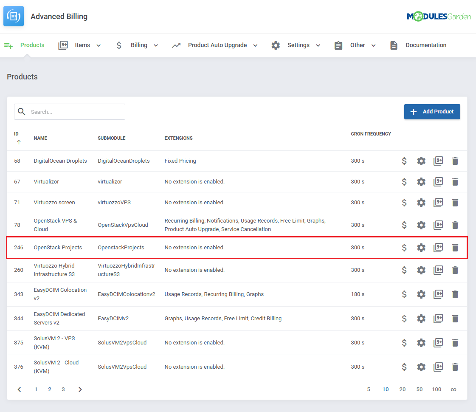The height and width of the screenshot is (412, 476).
Task: Open items icon for SolusVM 2 - Cloud (KVM)
Action: point(438,367)
